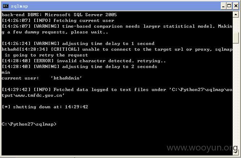Click the vertical scrollbar thumb
This screenshot has width=241, height=158.
[236, 38]
